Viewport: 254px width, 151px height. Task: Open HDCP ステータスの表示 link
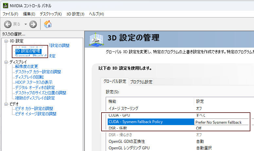[x=34, y=82]
